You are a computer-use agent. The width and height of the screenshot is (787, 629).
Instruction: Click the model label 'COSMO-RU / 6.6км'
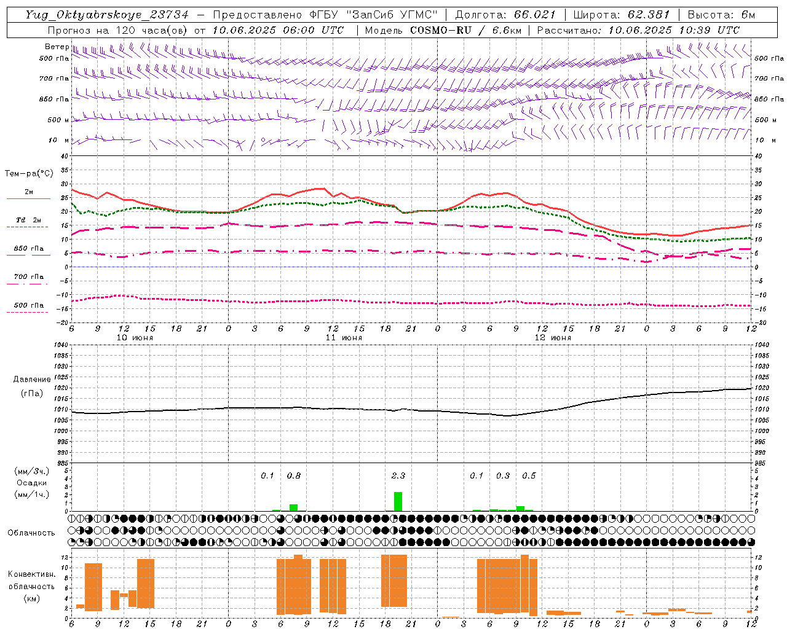click(x=465, y=30)
